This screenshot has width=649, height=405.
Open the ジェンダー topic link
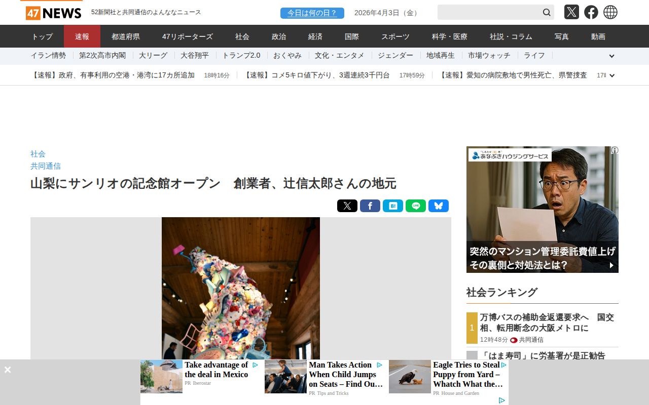click(395, 56)
